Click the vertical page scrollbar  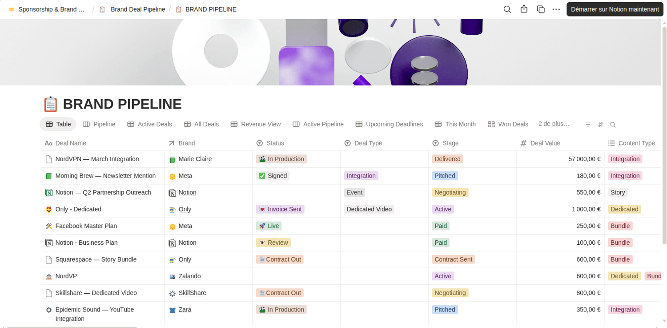coord(664,135)
